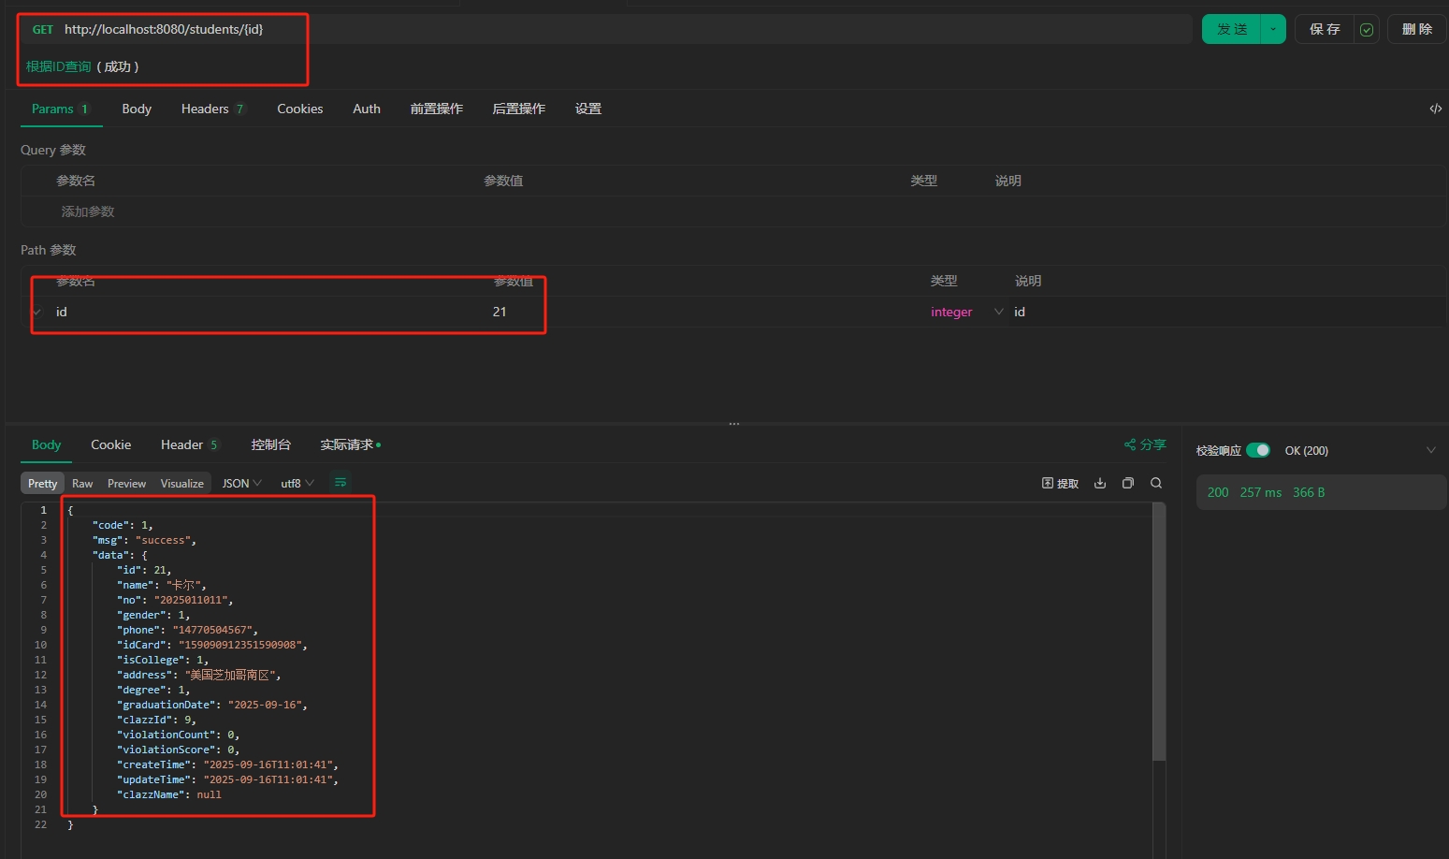The image size is (1449, 859).
Task: Copy the response body with copy icon
Action: tap(1128, 483)
